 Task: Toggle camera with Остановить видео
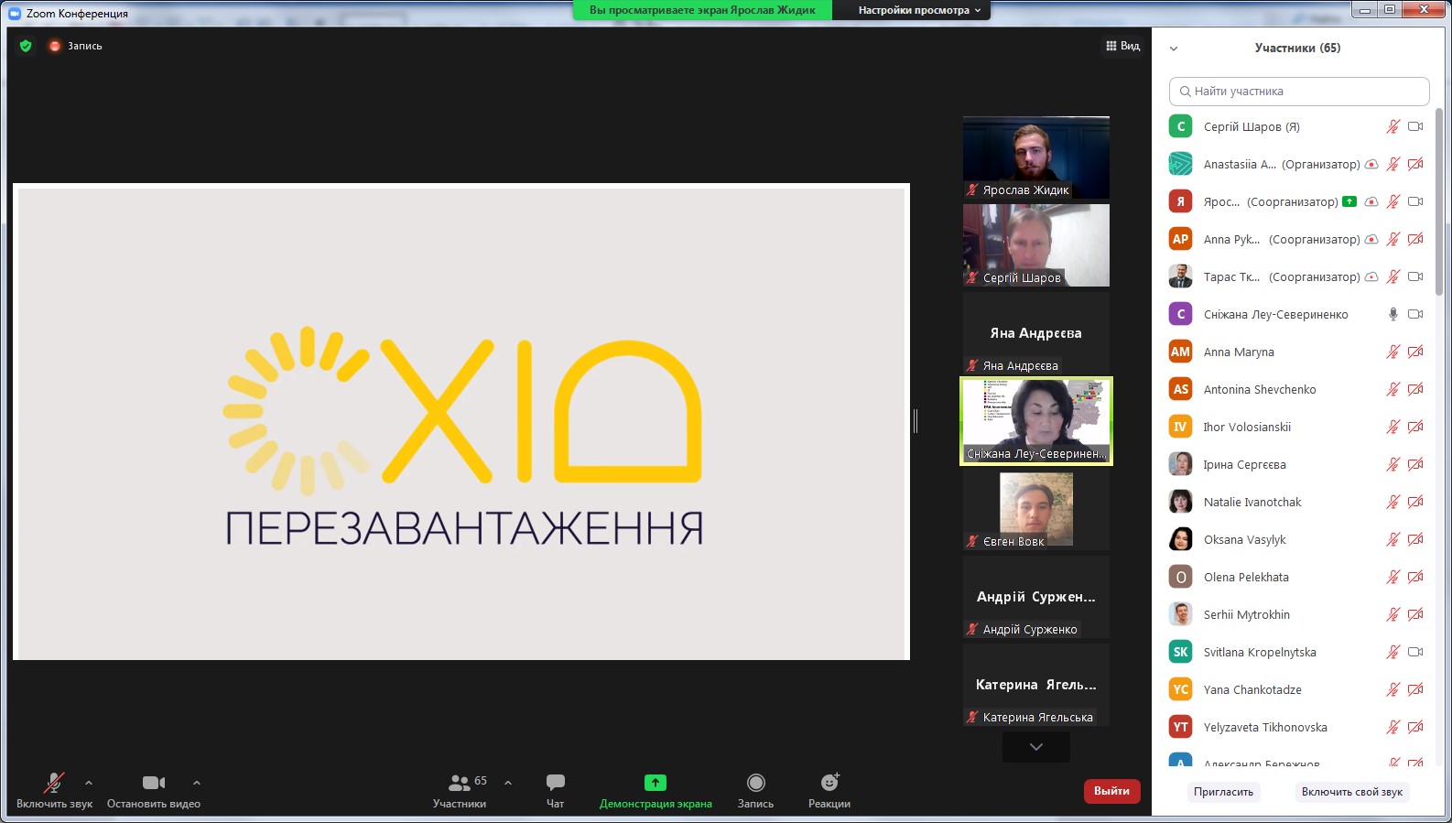[154, 791]
